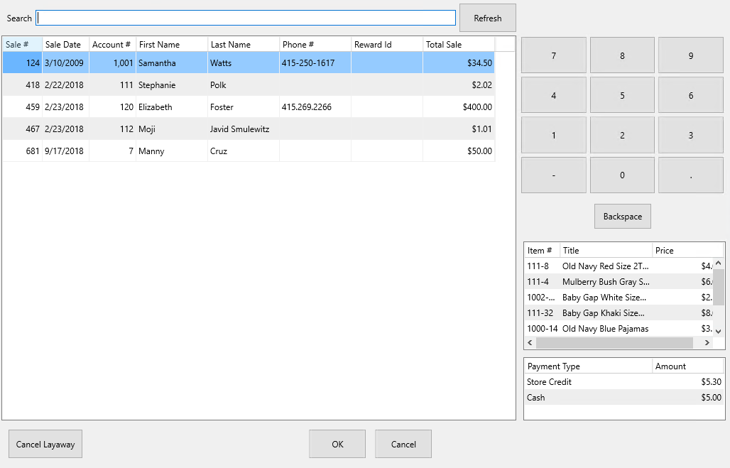Viewport: 730px width, 468px height.
Task: Tap keypad number 5
Action: pos(622,95)
